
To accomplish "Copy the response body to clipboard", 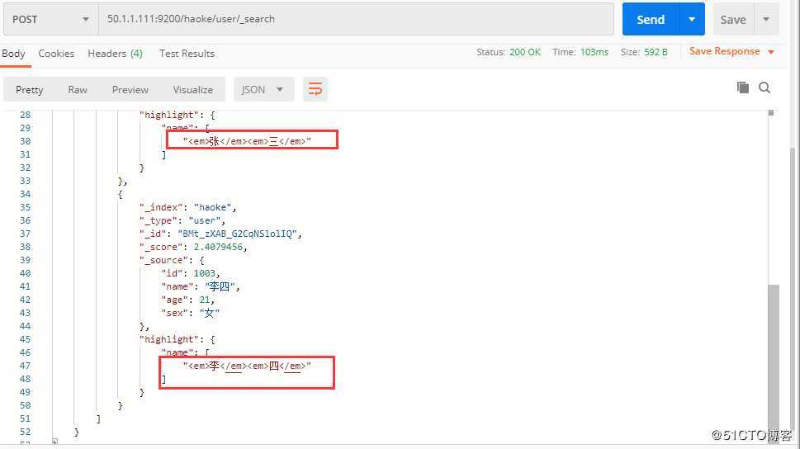I will pos(743,87).
